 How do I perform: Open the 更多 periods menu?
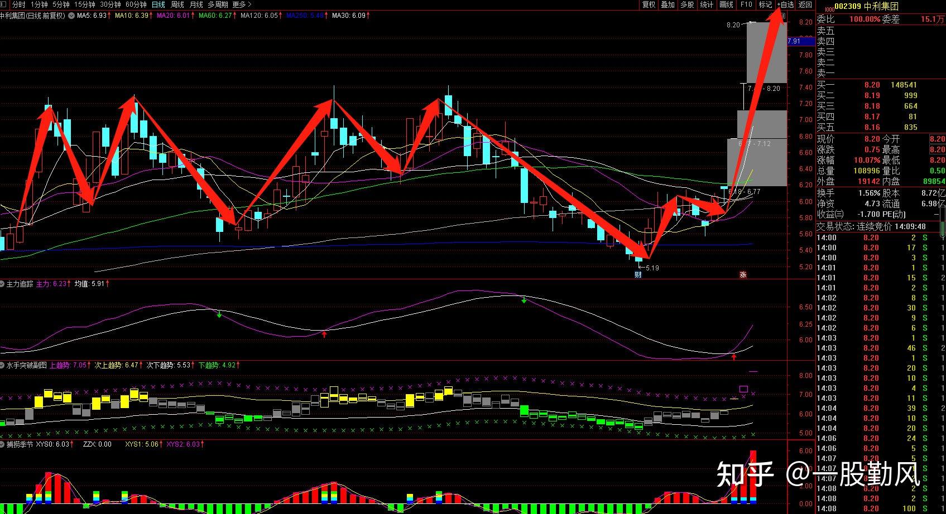(241, 4)
